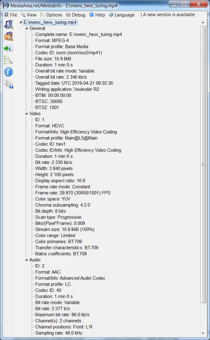Select 'Complete name: E:\nvenc_hevc_turing.mp4' row

pos(79,34)
